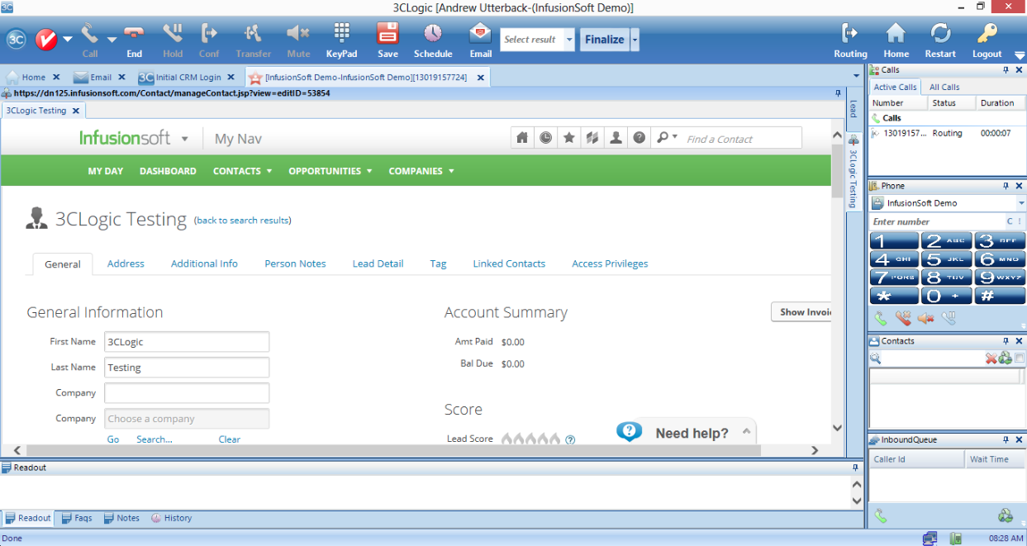
Task: Click the Infusionsoft favorites star icon
Action: click(569, 138)
